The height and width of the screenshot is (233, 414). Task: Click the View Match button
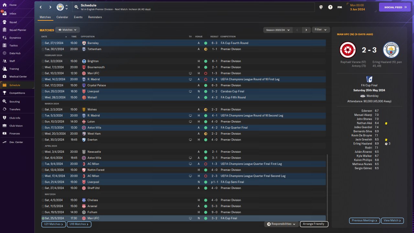[392, 220]
